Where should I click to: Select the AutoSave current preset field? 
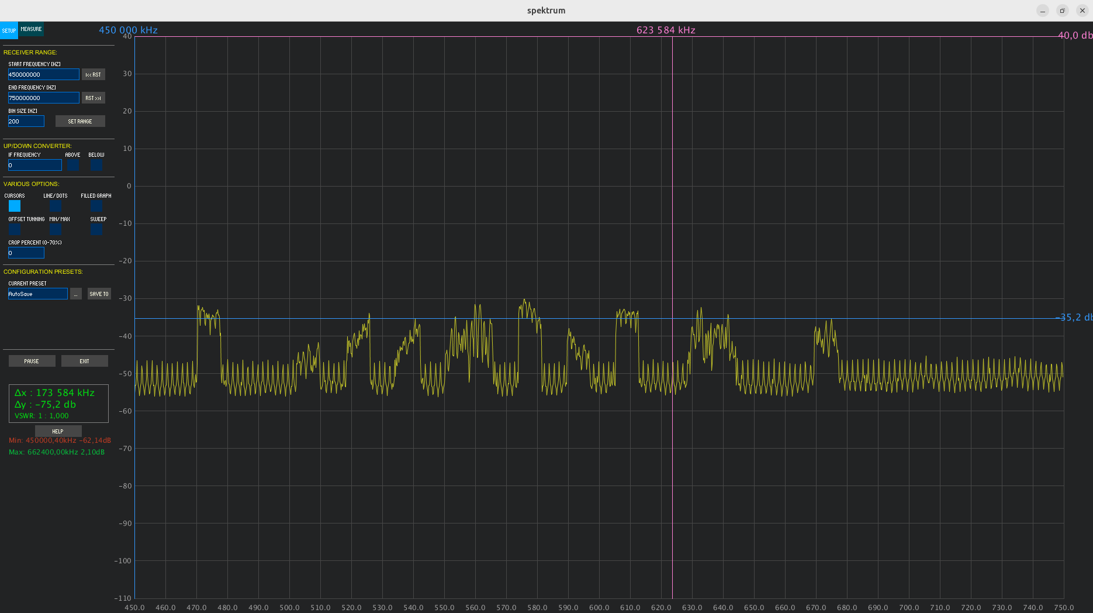(38, 294)
